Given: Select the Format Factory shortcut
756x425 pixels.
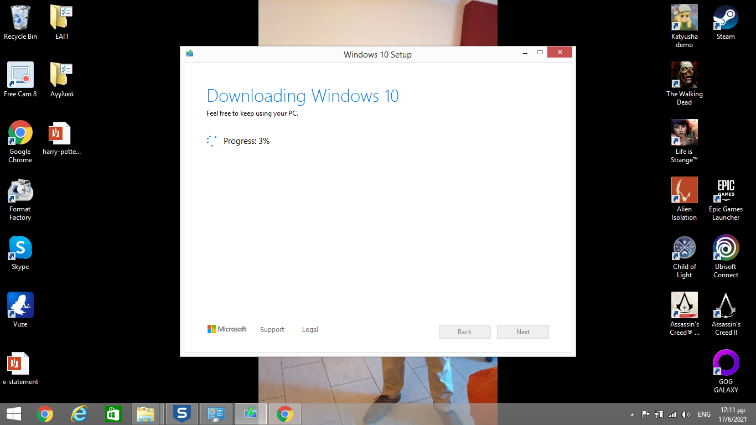Looking at the screenshot, I should coord(20,199).
